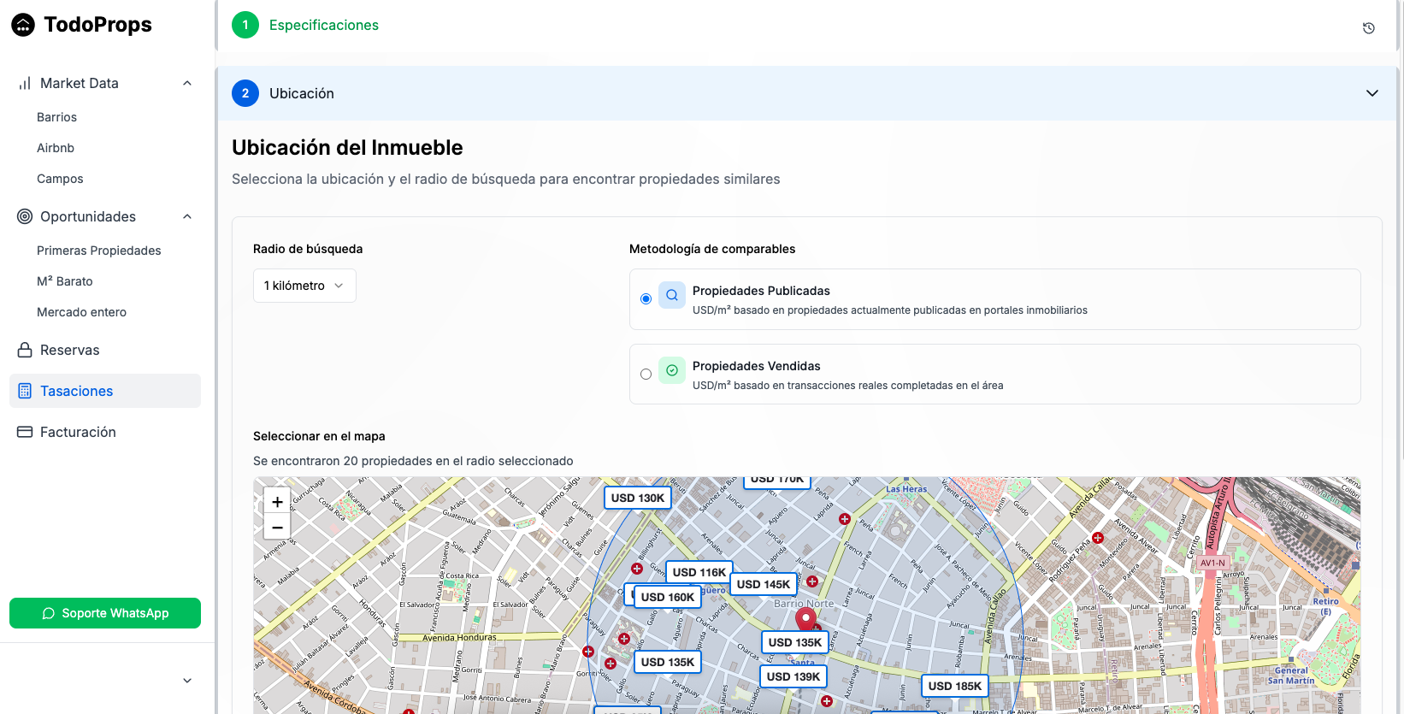Click the USD 160K map marker

click(668, 597)
